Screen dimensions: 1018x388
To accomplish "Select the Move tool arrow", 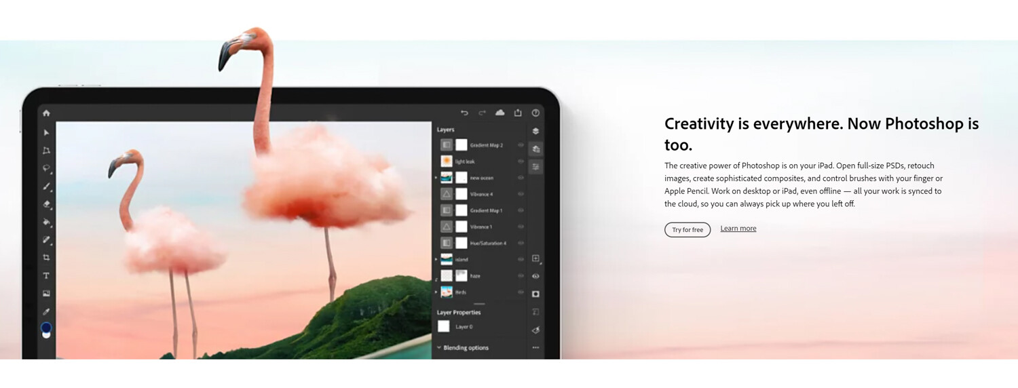I will coord(46,133).
